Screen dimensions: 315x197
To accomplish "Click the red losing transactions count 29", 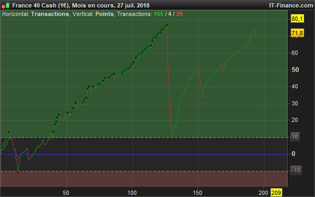I will 179,14.
